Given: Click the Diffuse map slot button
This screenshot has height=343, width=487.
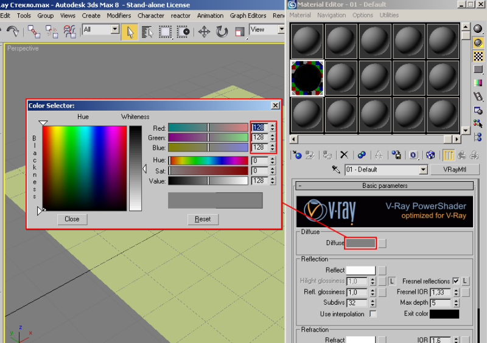Looking at the screenshot, I should pyautogui.click(x=382, y=243).
